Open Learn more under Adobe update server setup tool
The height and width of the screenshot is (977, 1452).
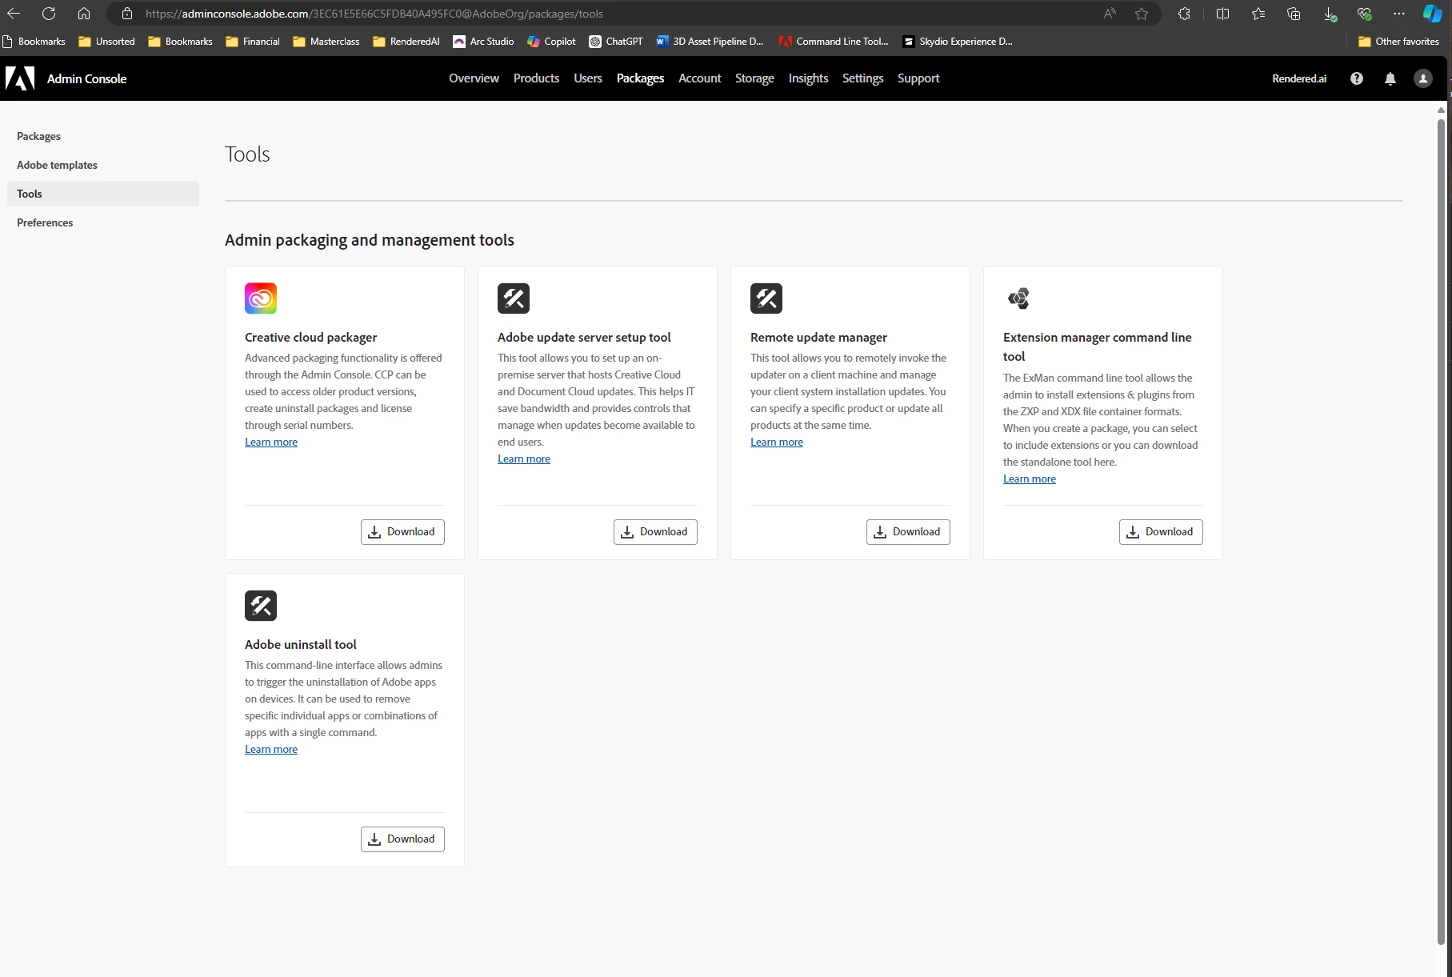(524, 459)
